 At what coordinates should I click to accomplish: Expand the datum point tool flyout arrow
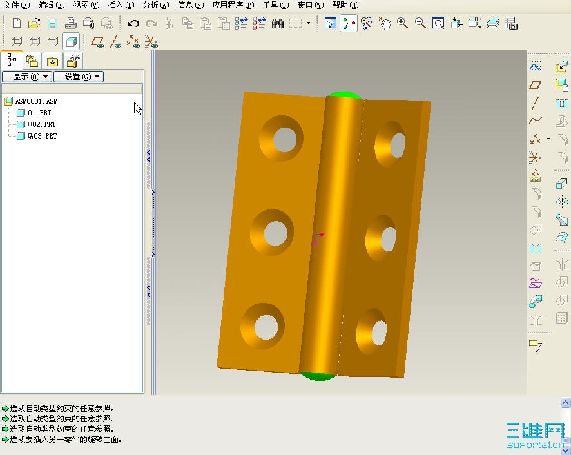(548, 139)
